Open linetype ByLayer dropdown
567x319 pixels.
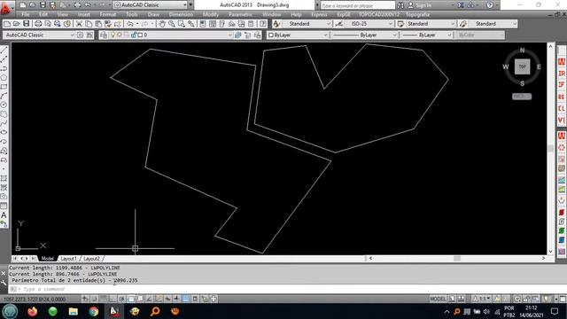[x=394, y=35]
